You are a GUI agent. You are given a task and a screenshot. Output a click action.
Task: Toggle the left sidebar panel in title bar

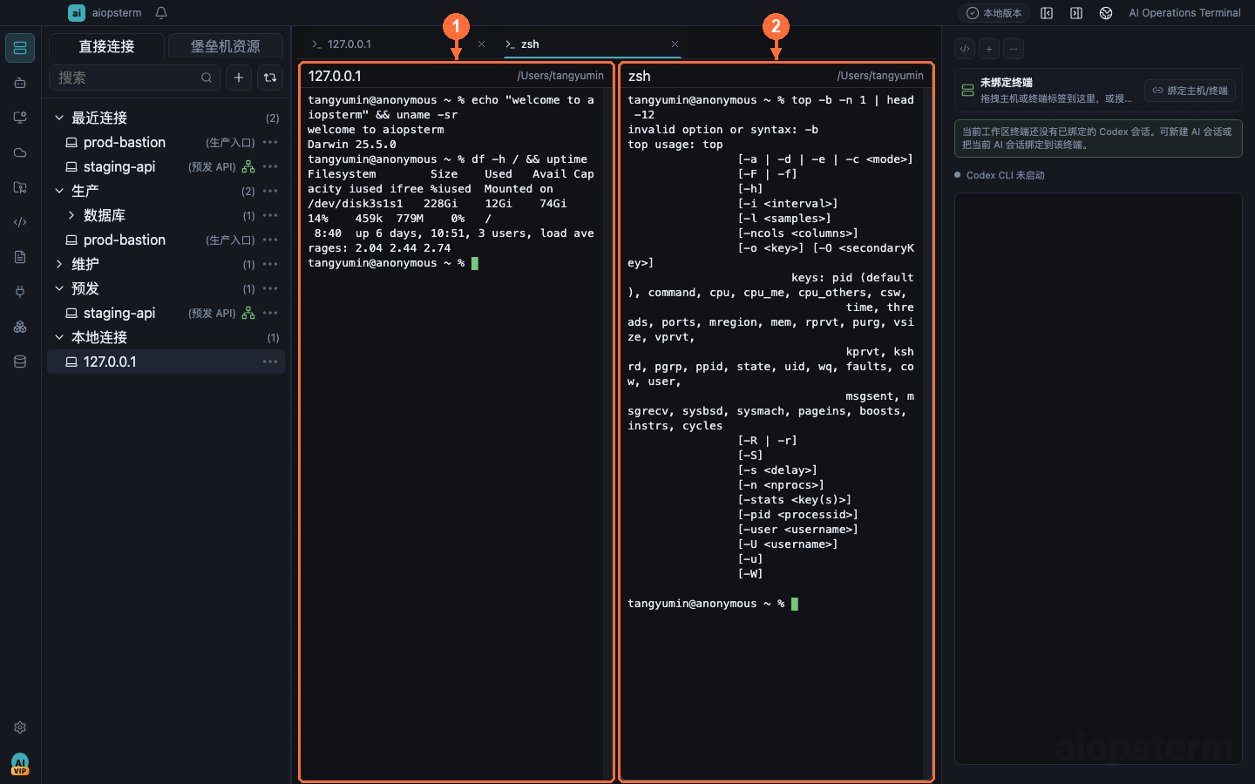pos(1047,13)
